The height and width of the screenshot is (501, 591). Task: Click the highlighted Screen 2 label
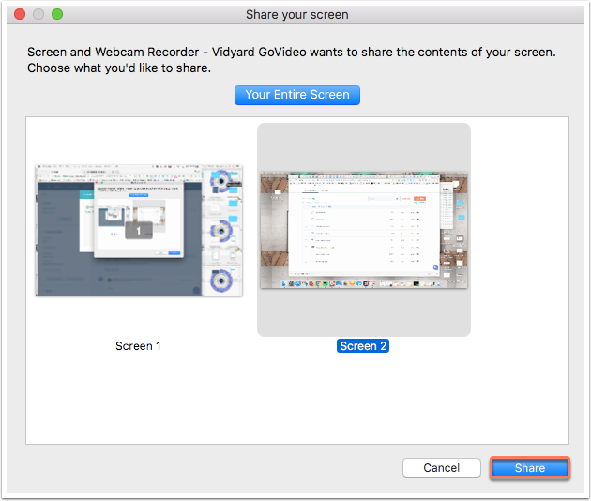[x=363, y=345]
